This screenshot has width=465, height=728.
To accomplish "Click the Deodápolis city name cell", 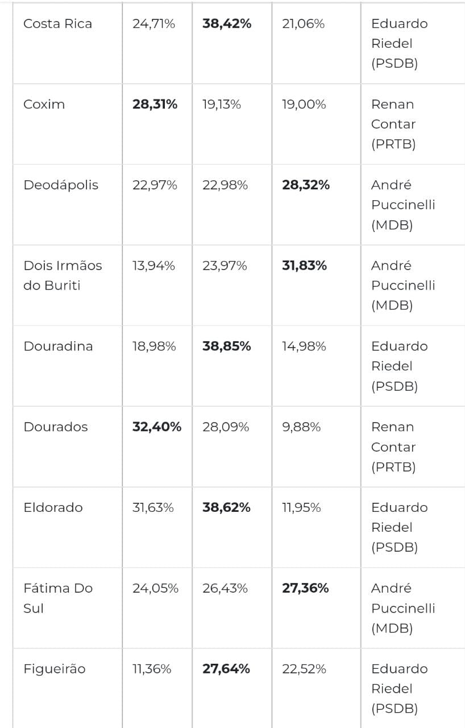I will tap(61, 185).
